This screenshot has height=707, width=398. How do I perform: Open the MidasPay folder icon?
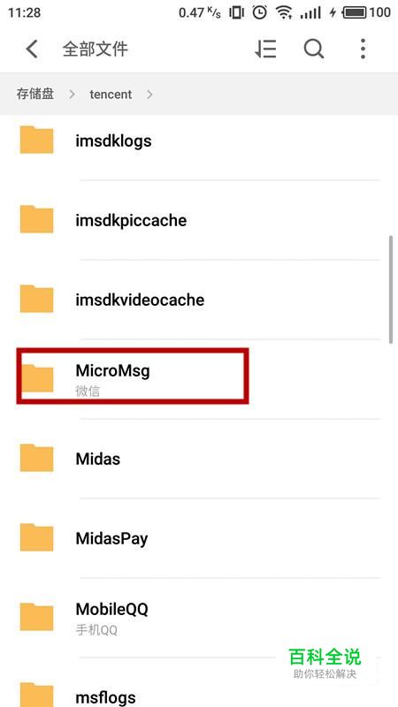point(36,537)
